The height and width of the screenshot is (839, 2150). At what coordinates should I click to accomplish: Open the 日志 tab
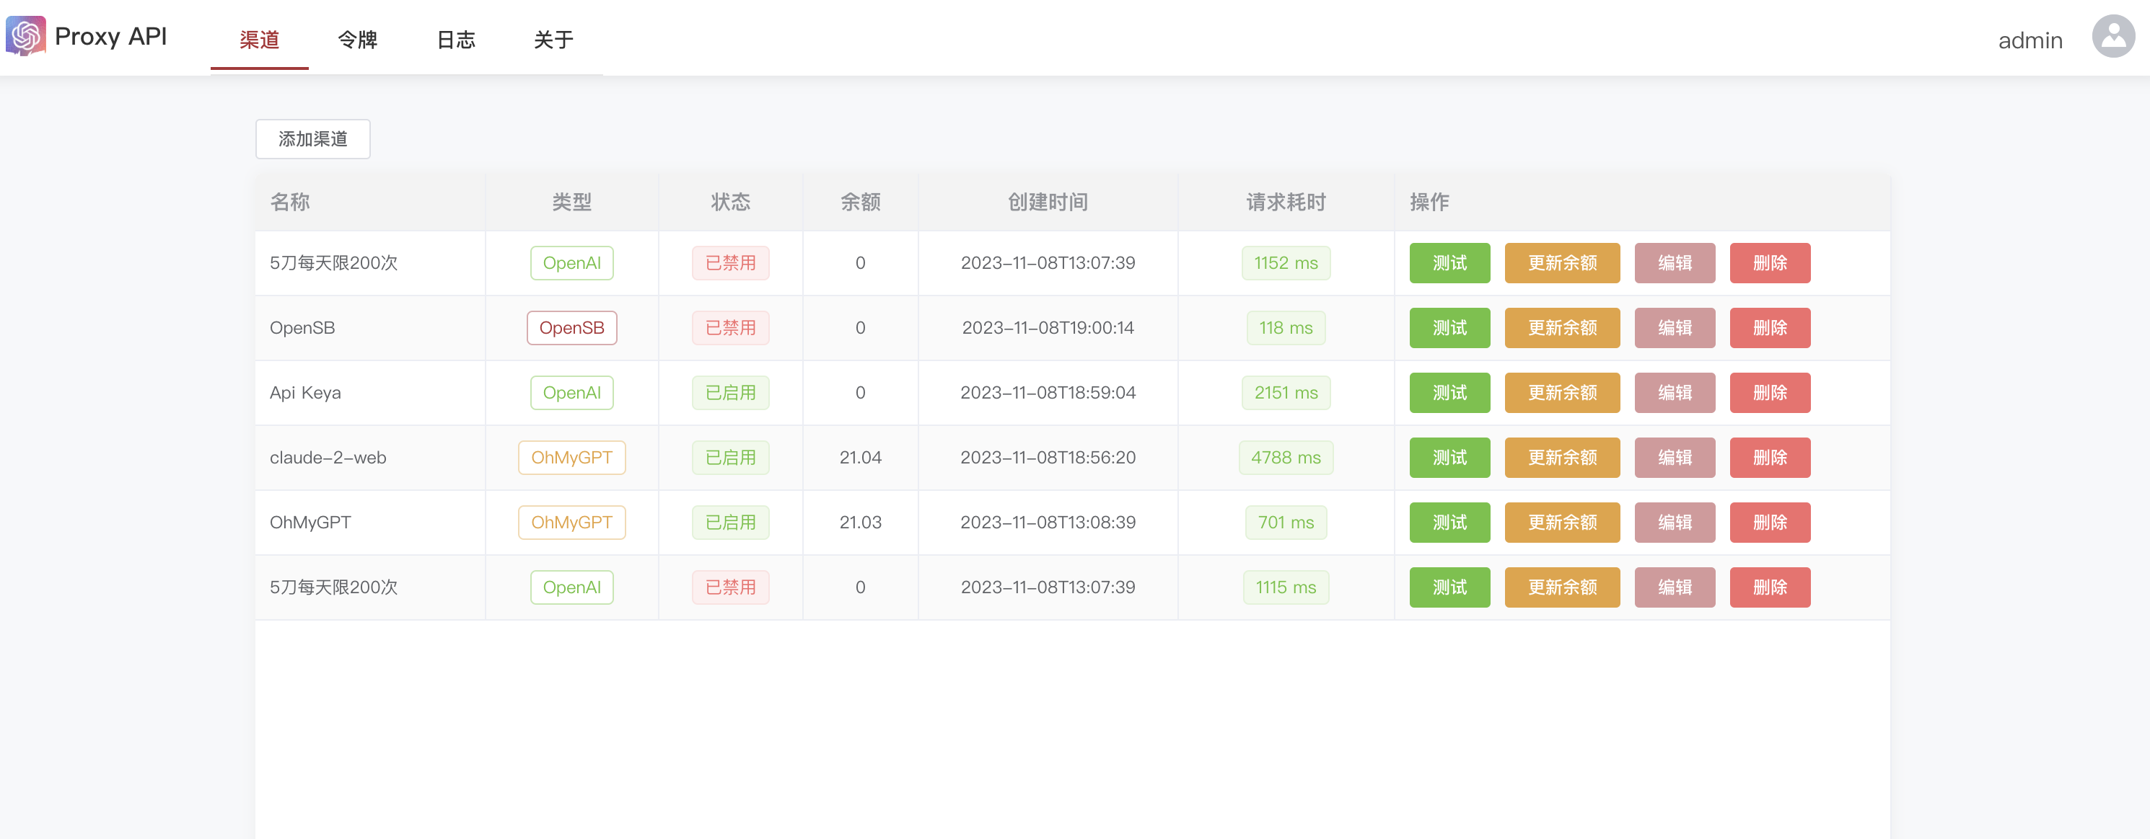pyautogui.click(x=456, y=39)
